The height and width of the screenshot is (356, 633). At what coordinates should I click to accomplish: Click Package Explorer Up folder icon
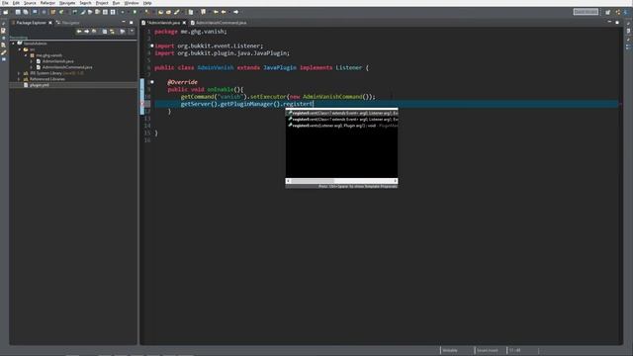[x=94, y=31]
